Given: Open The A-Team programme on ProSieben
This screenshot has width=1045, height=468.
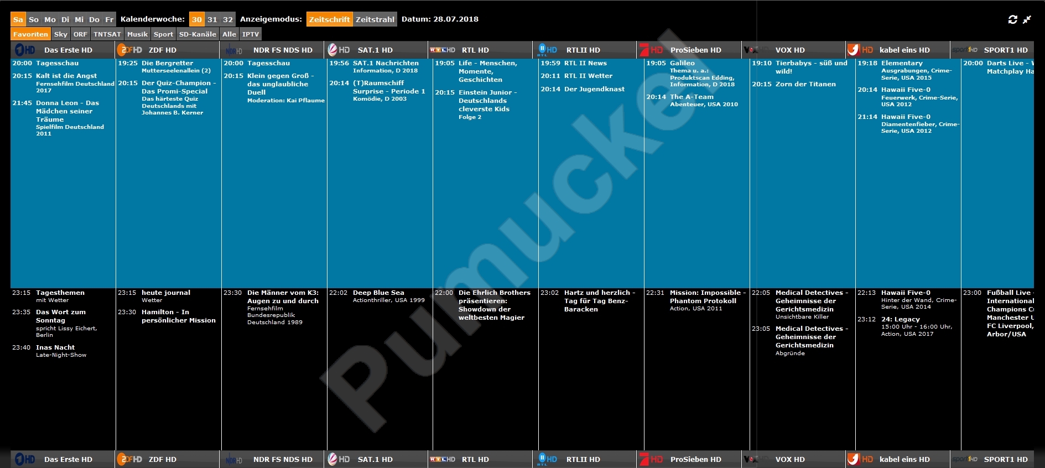Looking at the screenshot, I should tap(692, 97).
